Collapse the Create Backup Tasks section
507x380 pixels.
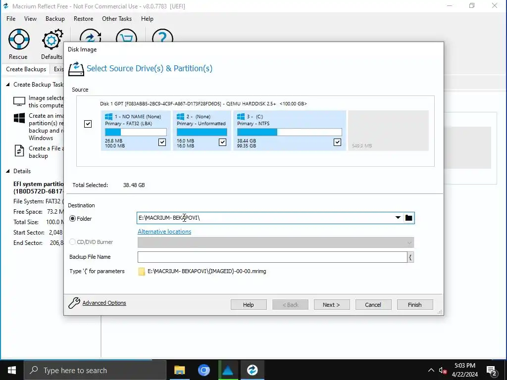tap(8, 84)
